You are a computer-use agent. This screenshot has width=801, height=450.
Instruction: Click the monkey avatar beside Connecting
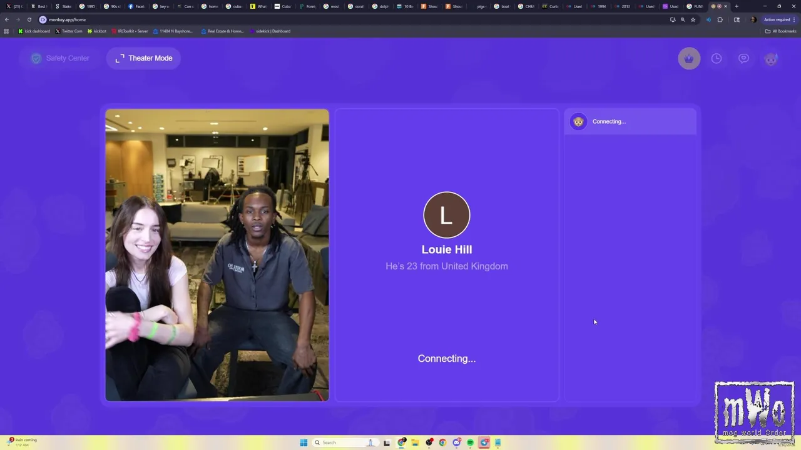coord(578,121)
